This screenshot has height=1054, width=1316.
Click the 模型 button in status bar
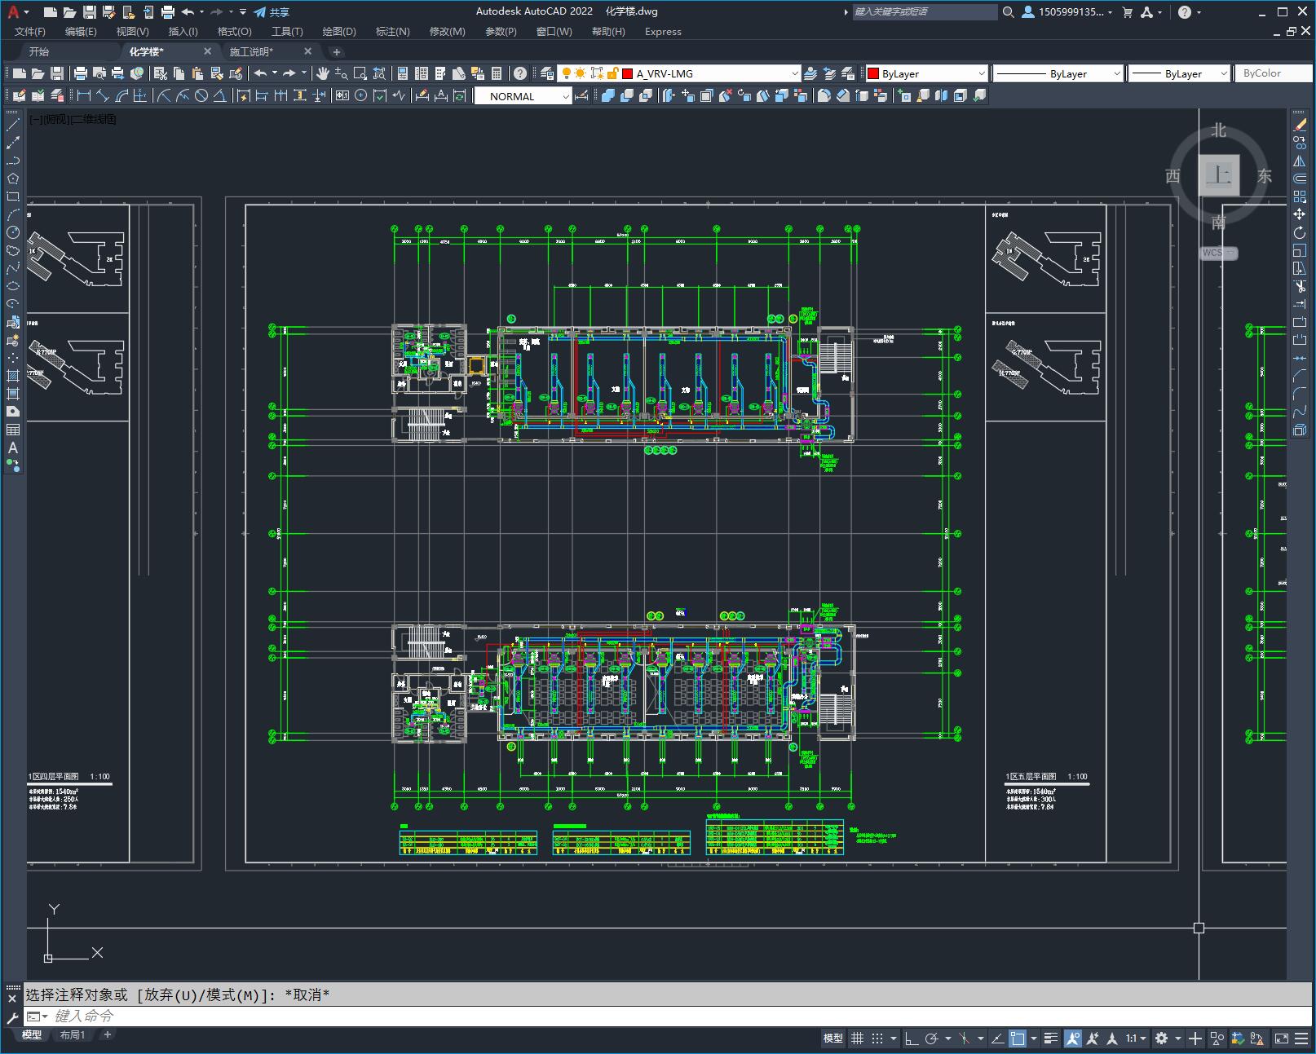(833, 1038)
